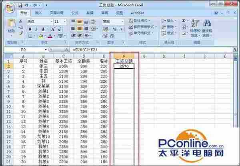Cut selection with scissors icon
The height and width of the screenshot is (166, 240).
pyautogui.click(x=21, y=22)
